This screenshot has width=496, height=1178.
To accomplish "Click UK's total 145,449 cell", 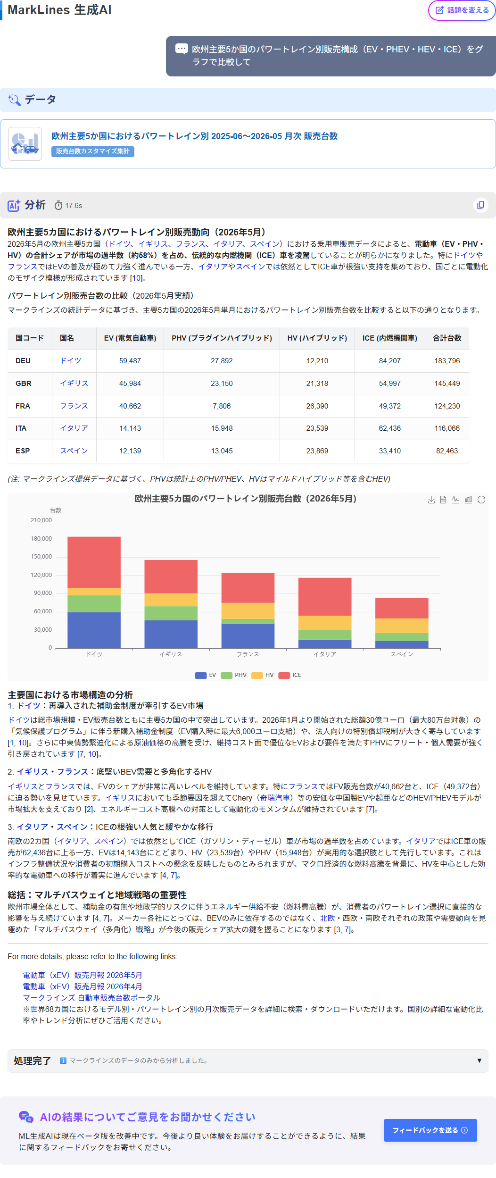I will click(x=447, y=384).
